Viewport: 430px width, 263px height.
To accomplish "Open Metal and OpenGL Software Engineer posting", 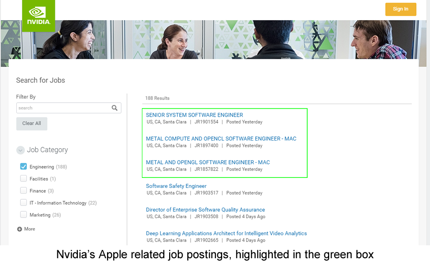I will (208, 162).
